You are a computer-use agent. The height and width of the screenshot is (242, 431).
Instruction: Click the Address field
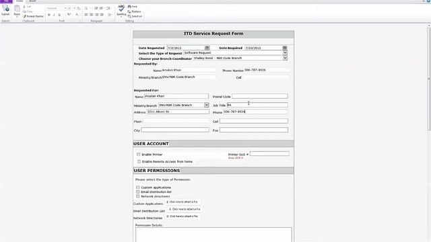pyautogui.click(x=178, y=112)
